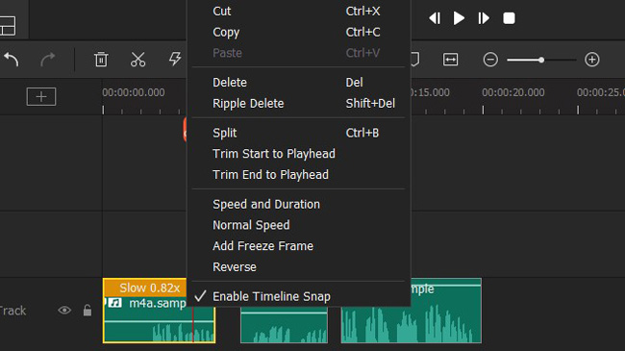
Task: Click the 00:00:00.000 ruler mark
Action: click(134, 92)
